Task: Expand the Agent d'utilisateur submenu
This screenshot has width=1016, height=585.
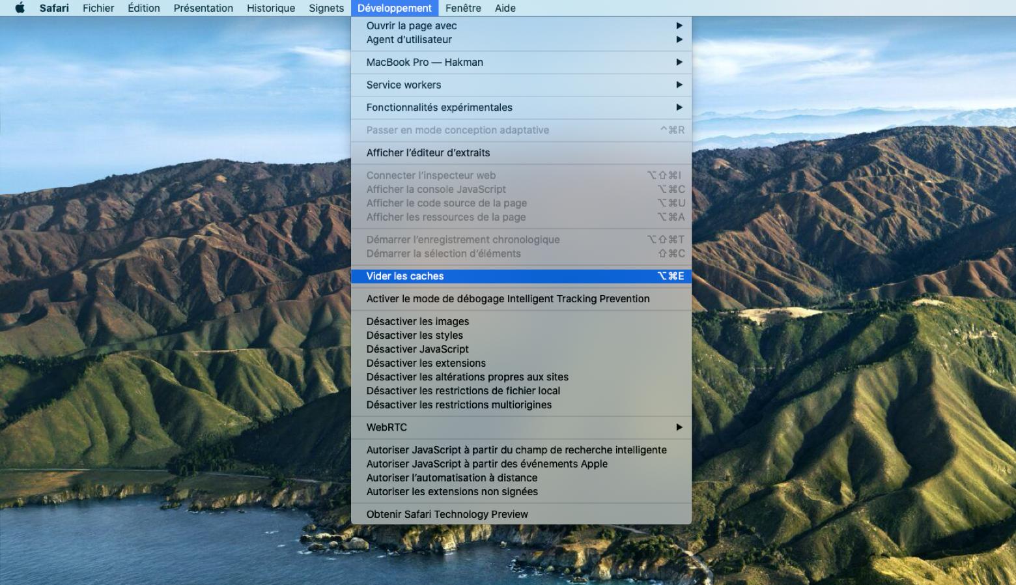Action: pyautogui.click(x=521, y=40)
